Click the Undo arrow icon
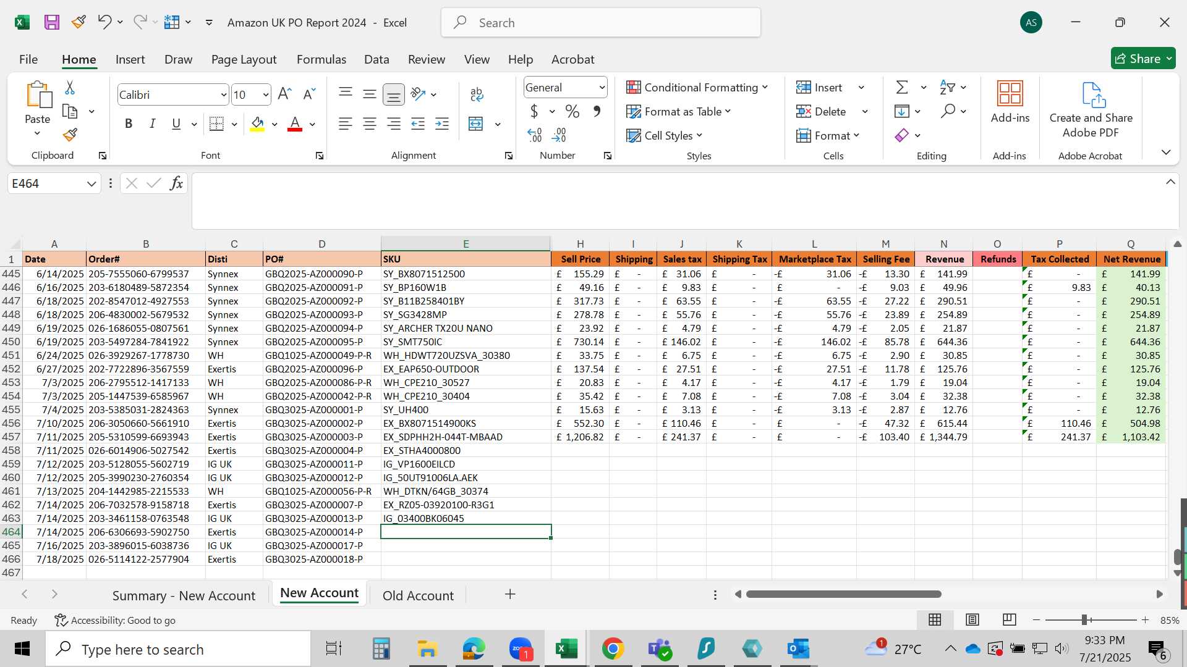 tap(104, 22)
